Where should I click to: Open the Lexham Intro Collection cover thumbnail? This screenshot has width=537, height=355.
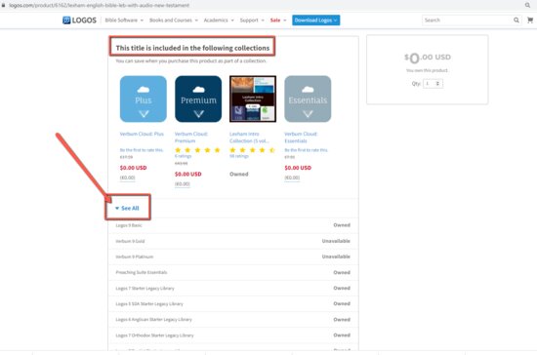click(x=253, y=99)
